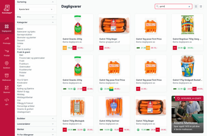Open the Gulrot 175g Smågodt product image
The image size is (207, 136).
(187, 66)
